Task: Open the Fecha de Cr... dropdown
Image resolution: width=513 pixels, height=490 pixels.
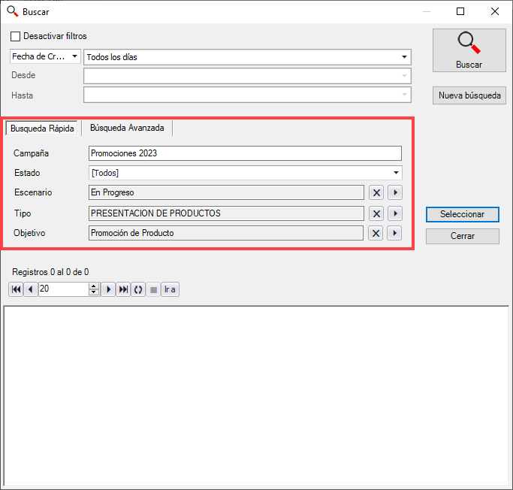Action: click(45, 56)
